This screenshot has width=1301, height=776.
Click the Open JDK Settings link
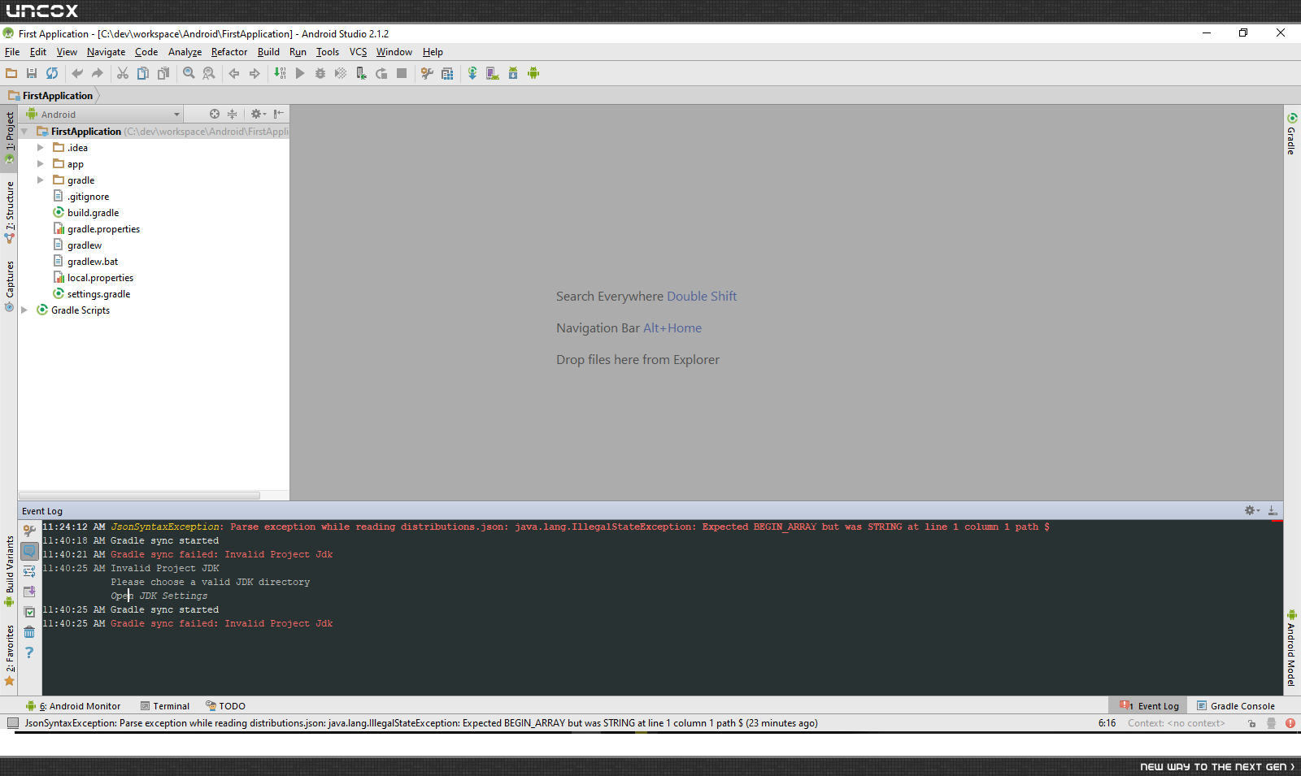159,596
